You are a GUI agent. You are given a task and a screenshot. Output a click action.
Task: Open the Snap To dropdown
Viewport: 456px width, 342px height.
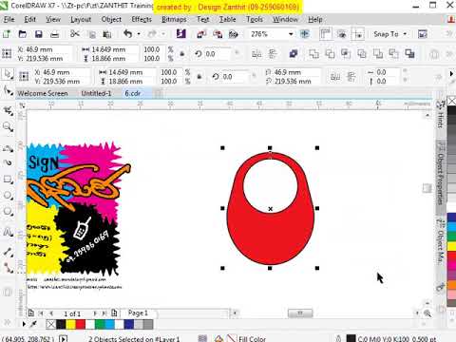click(390, 34)
